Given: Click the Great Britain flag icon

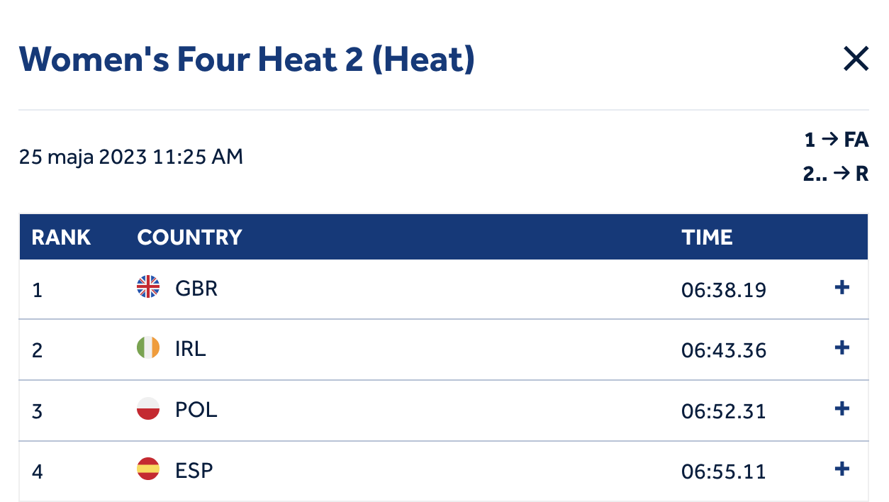Looking at the screenshot, I should (148, 287).
